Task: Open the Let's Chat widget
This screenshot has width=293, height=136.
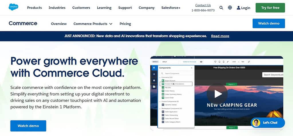Action: [x=268, y=123]
